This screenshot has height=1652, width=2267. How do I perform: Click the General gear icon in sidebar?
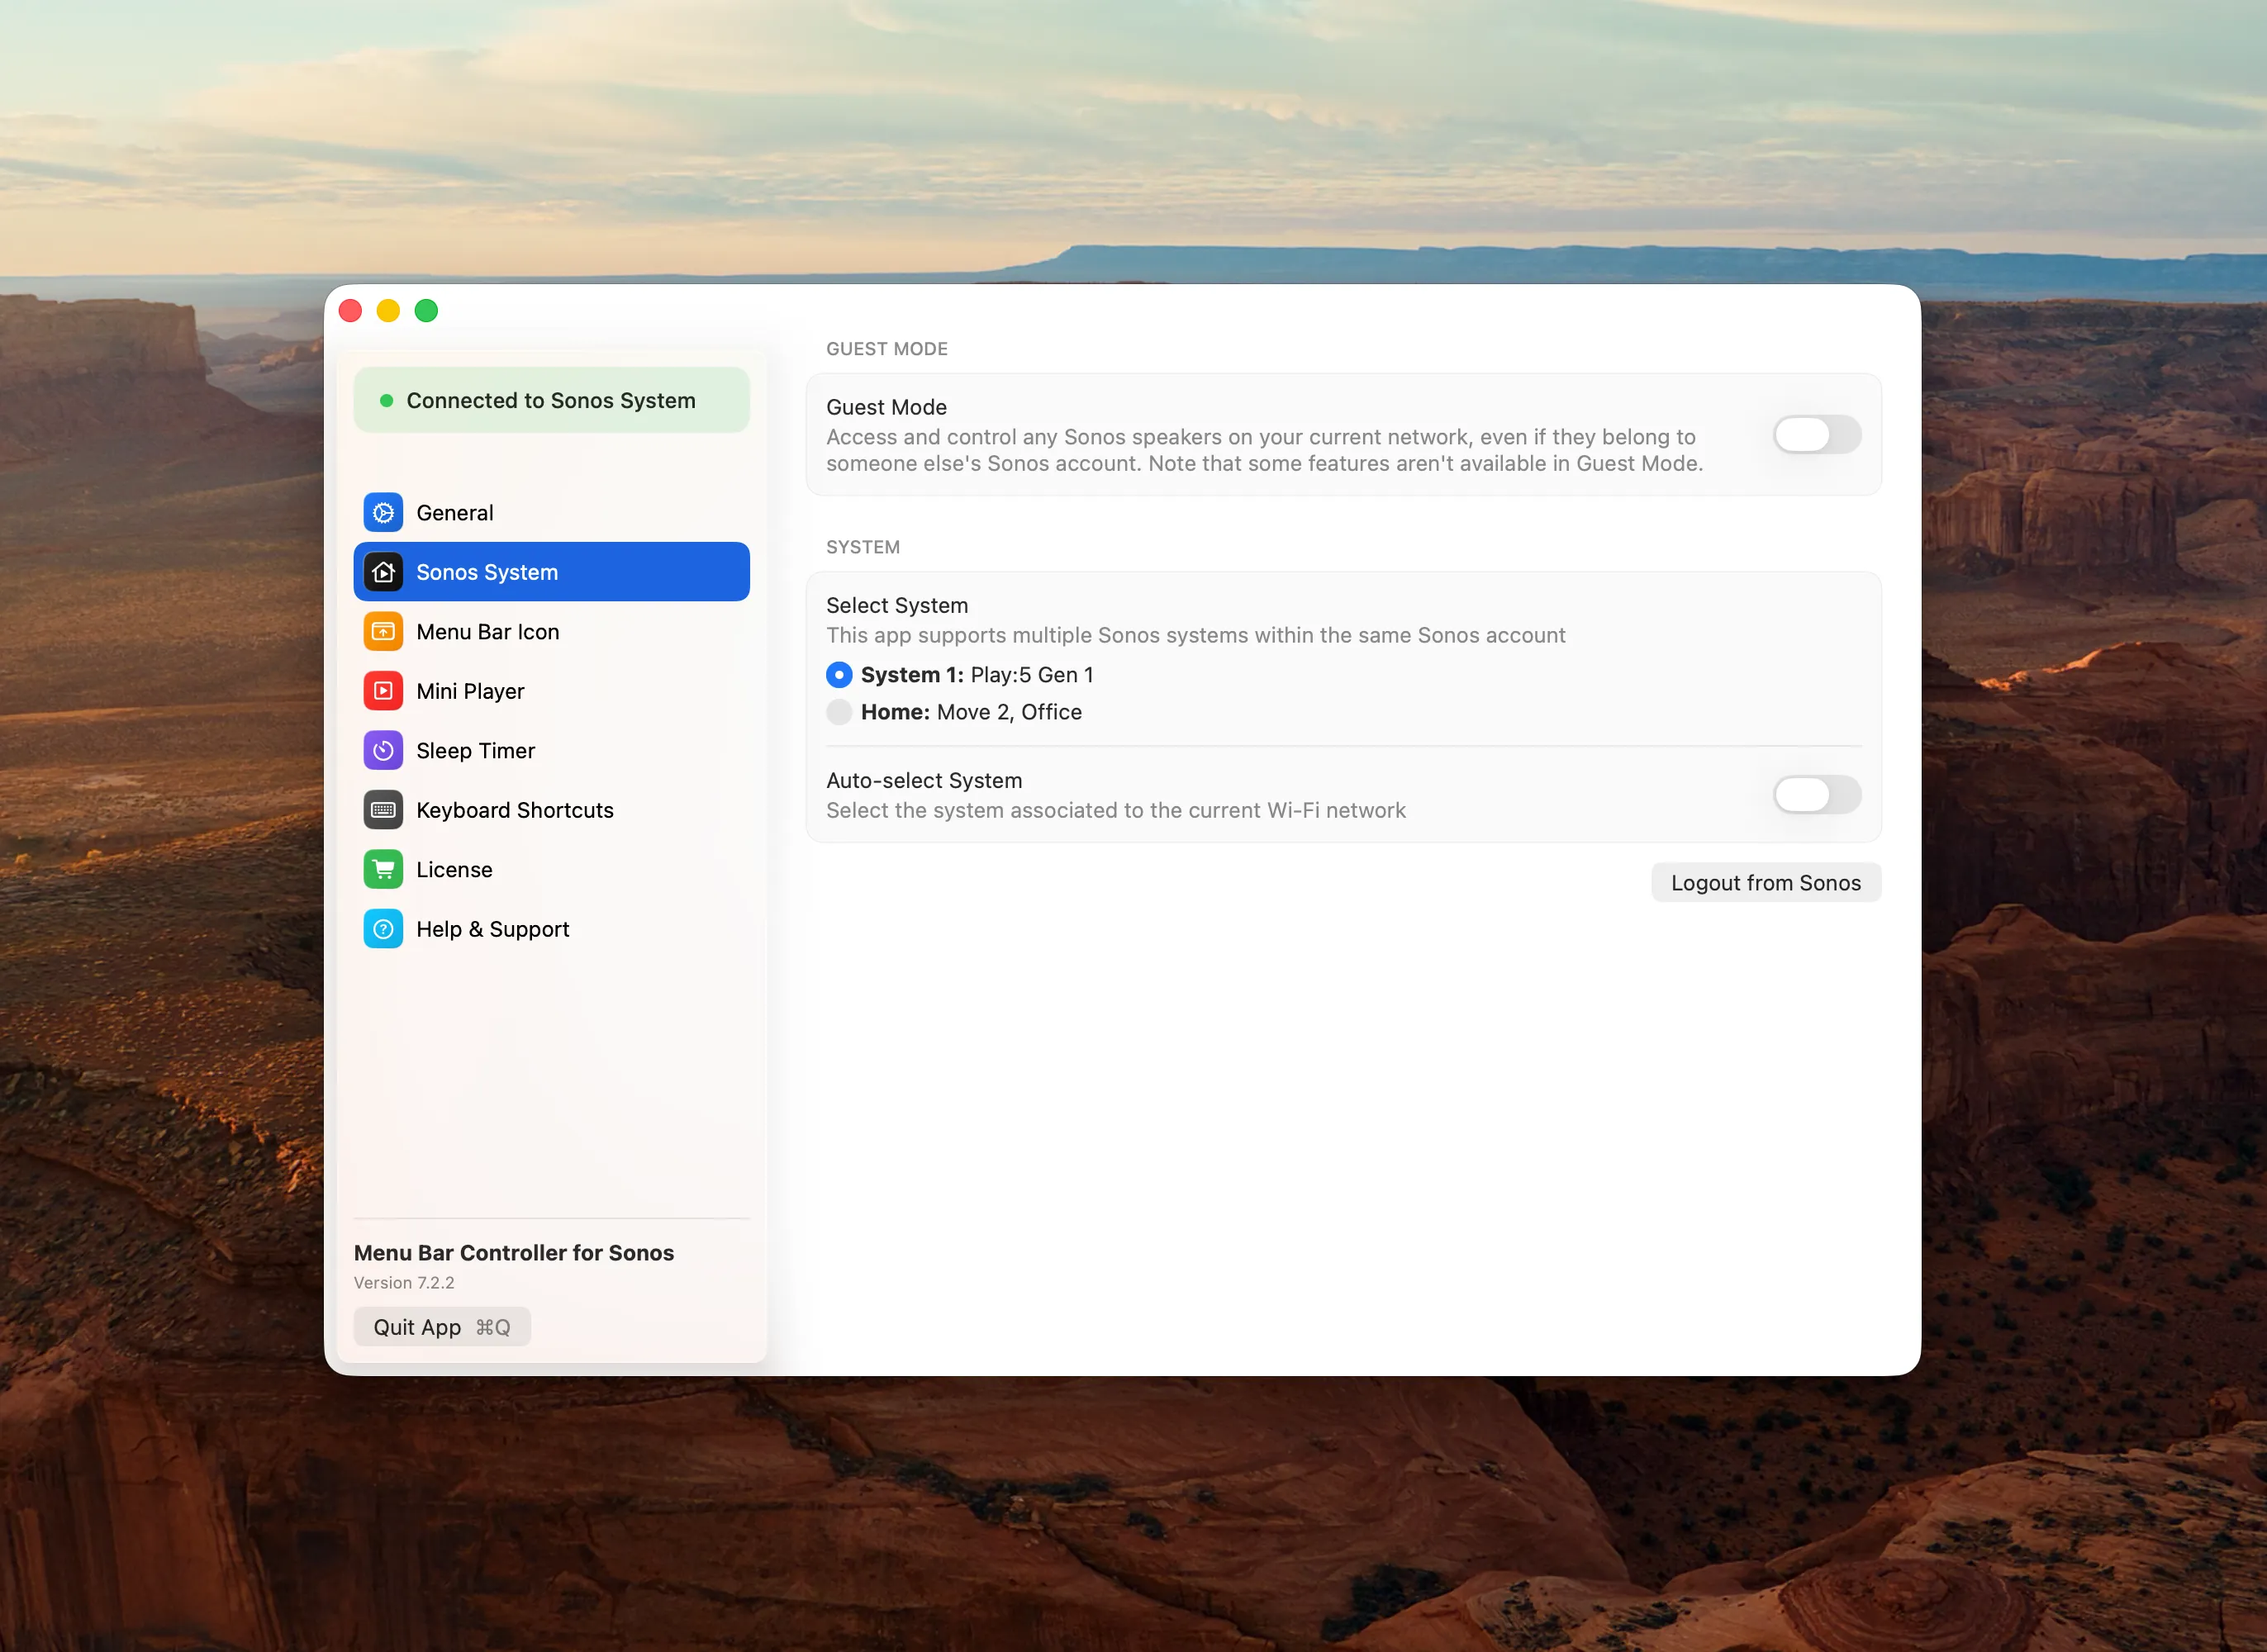pos(383,513)
